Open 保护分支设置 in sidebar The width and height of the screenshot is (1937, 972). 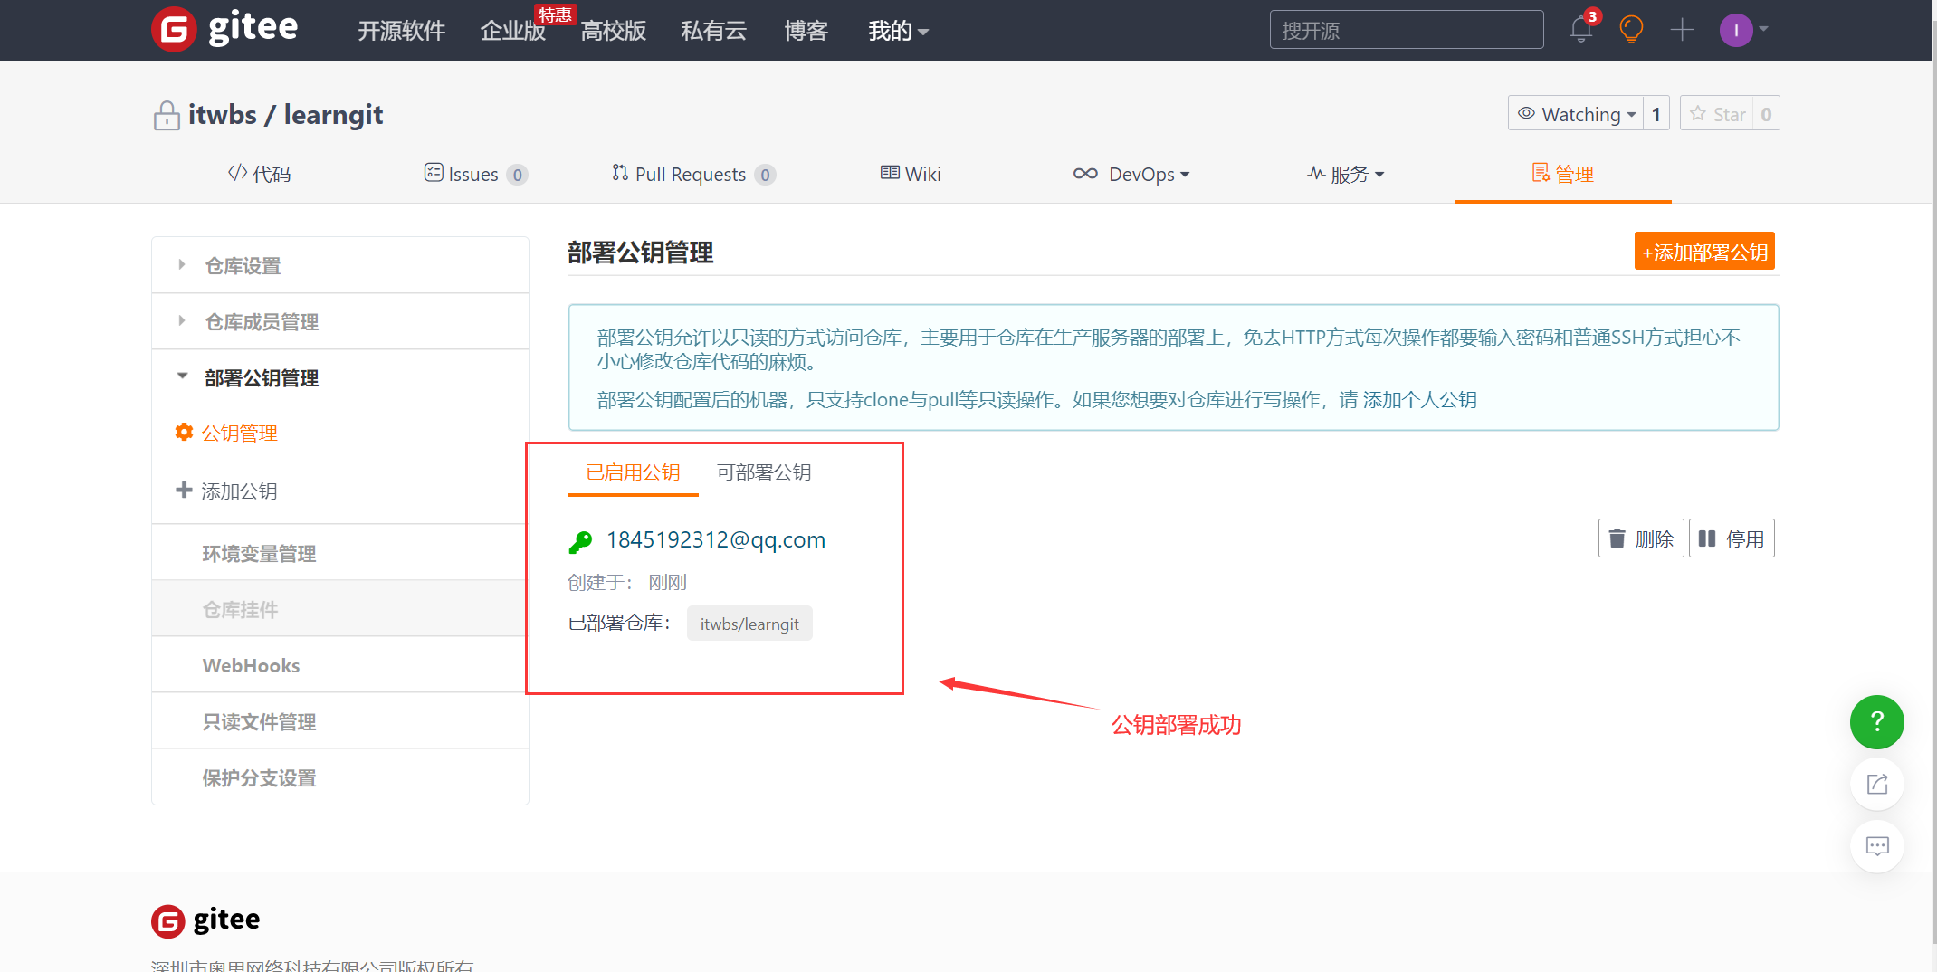[x=340, y=777]
